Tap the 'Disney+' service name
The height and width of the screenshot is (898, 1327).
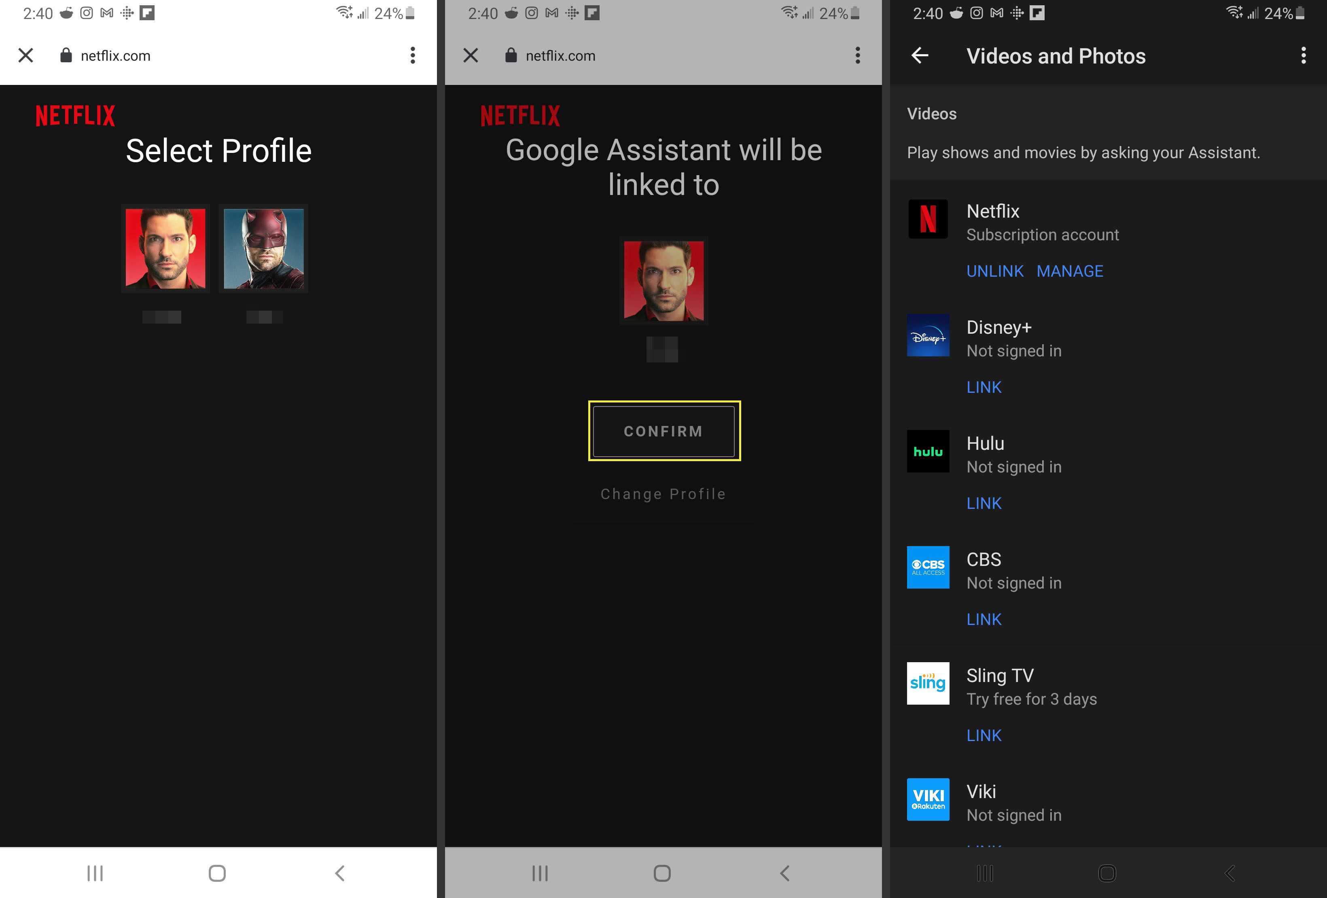[998, 327]
